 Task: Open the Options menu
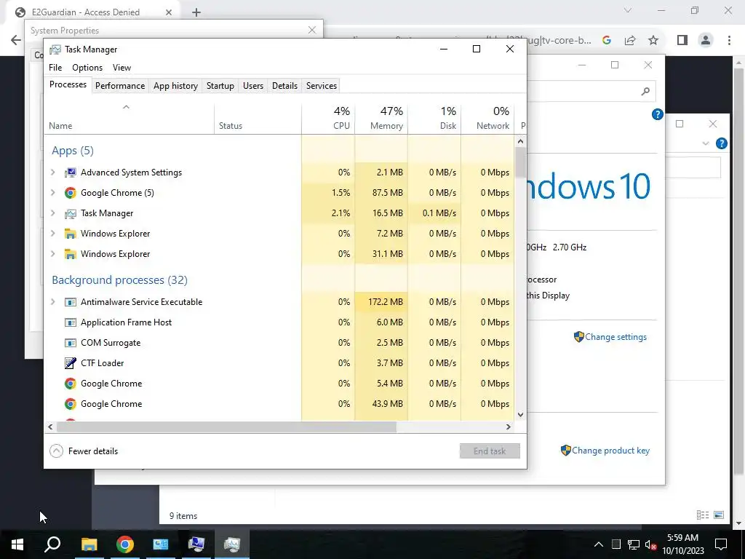(87, 68)
